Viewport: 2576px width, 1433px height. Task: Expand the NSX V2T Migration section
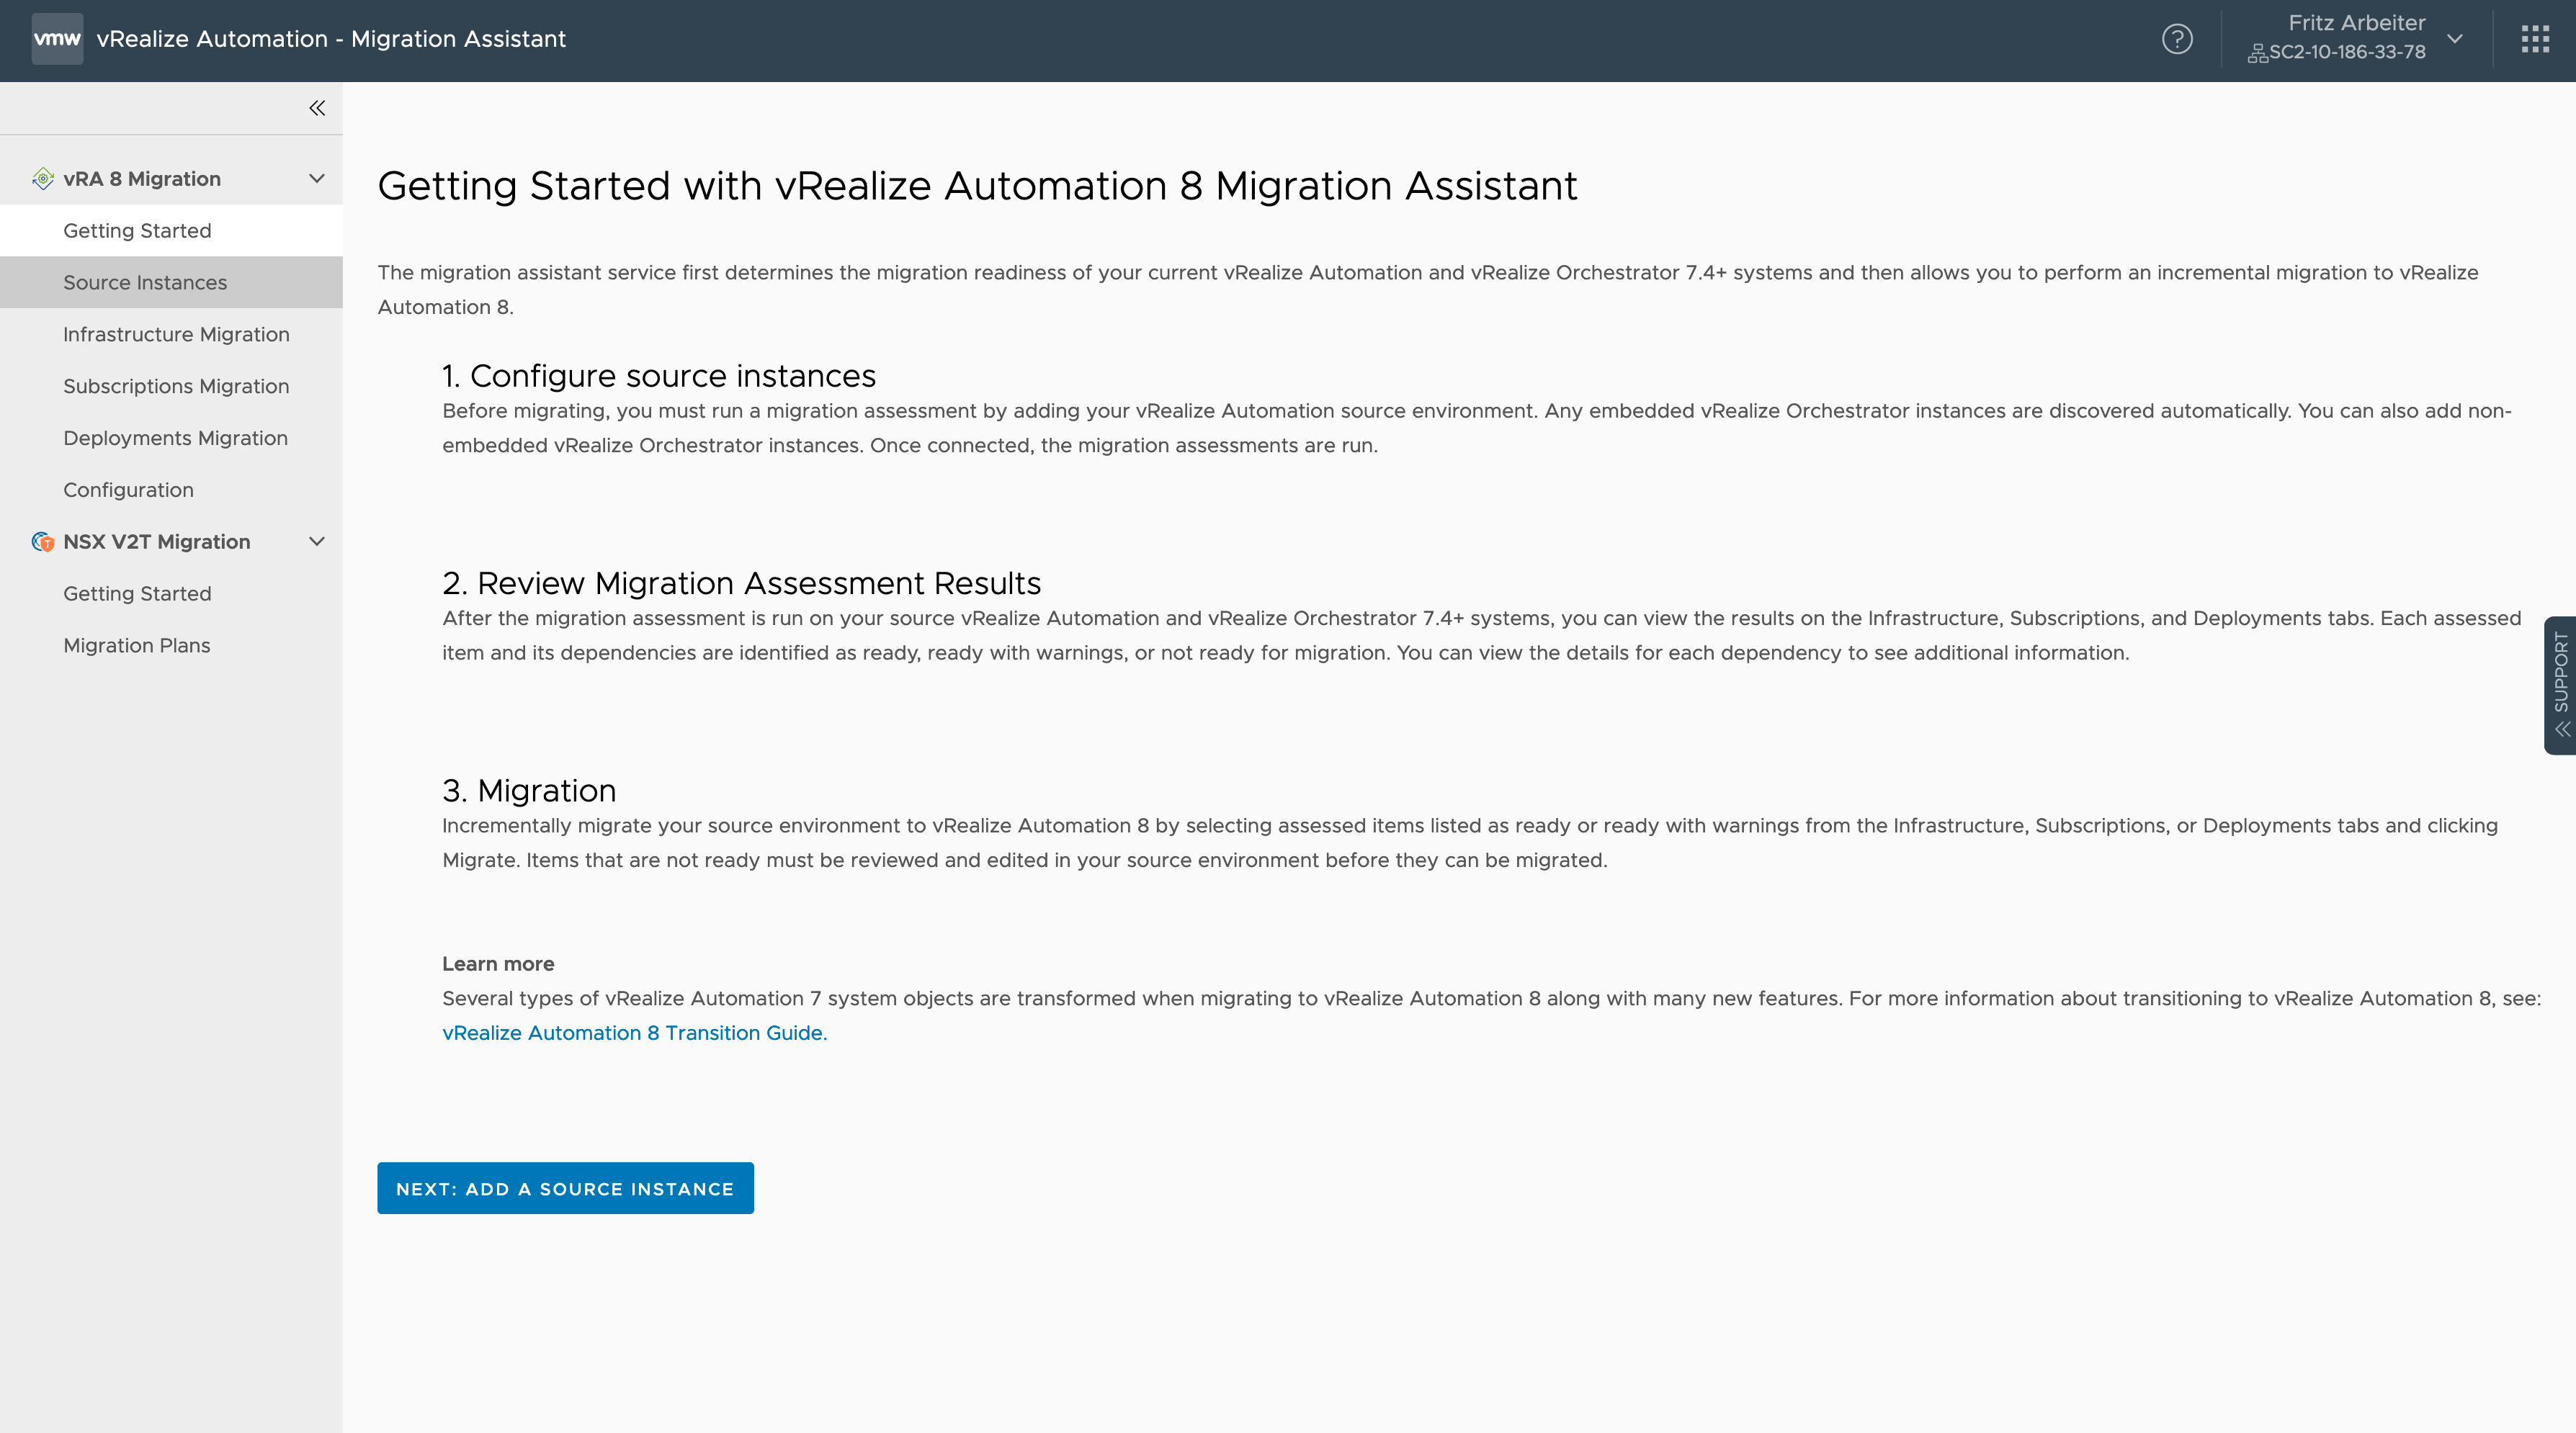click(314, 542)
